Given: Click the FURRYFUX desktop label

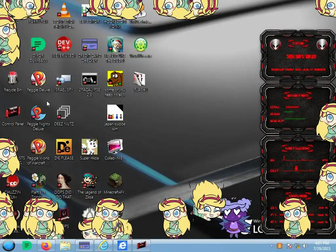Looking at the screenshot, I should tap(38, 22).
